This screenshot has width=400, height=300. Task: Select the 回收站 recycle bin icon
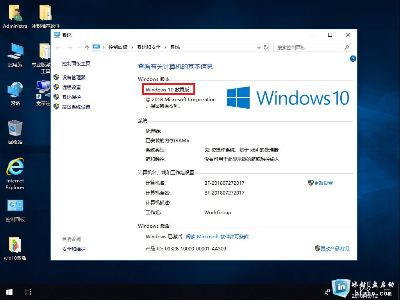tap(15, 132)
